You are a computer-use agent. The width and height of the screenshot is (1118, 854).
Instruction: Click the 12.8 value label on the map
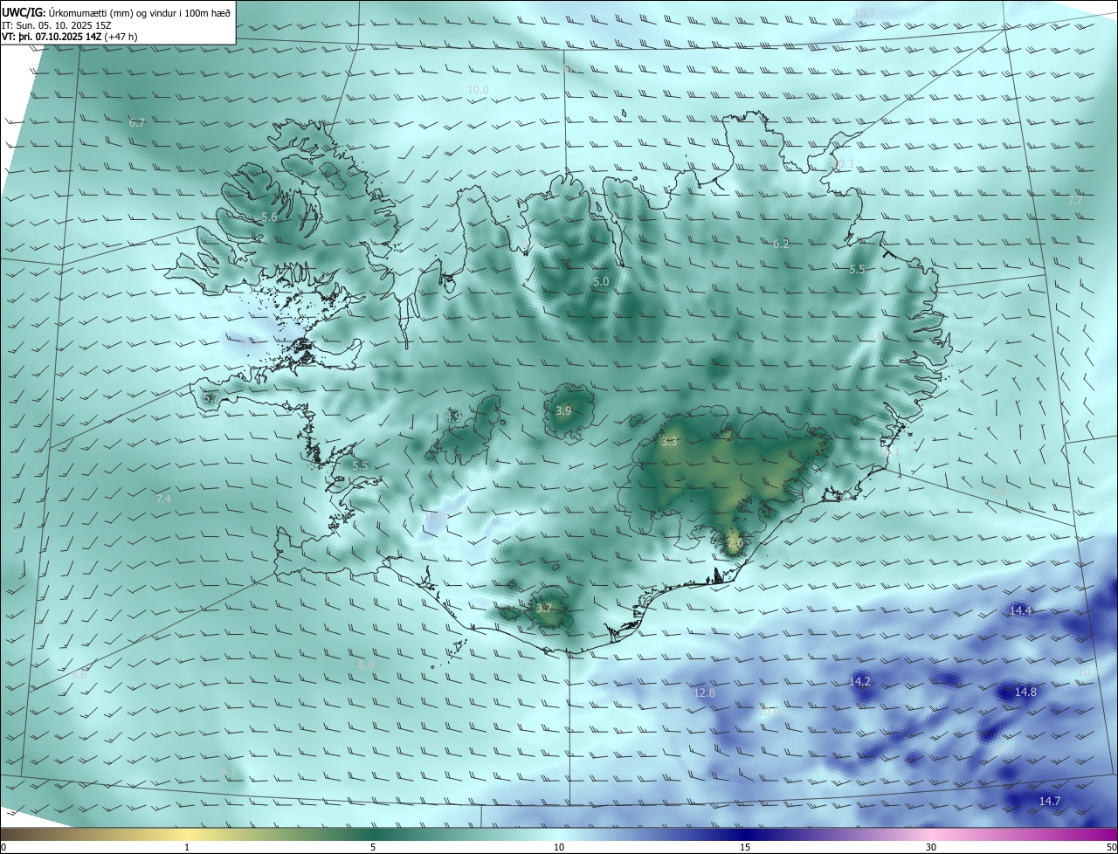click(x=704, y=692)
